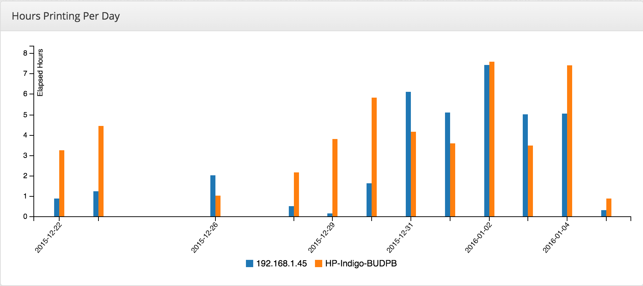Click the 2015-12-29 date label

pyautogui.click(x=322, y=238)
